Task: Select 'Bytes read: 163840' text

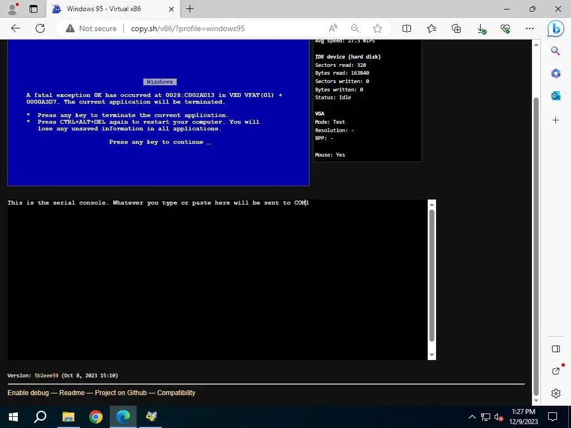Action: (342, 73)
